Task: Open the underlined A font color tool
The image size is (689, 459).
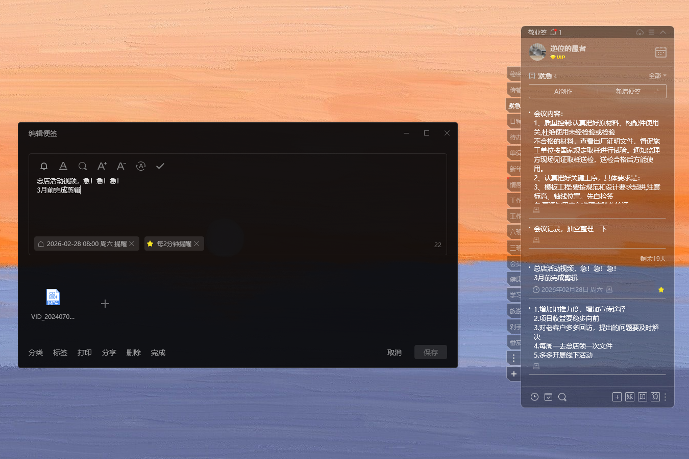Action: [x=63, y=166]
